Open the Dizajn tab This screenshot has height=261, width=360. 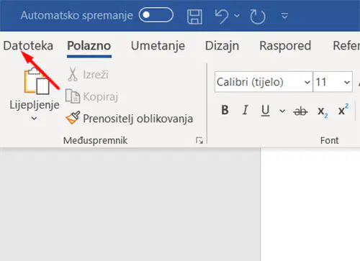222,46
